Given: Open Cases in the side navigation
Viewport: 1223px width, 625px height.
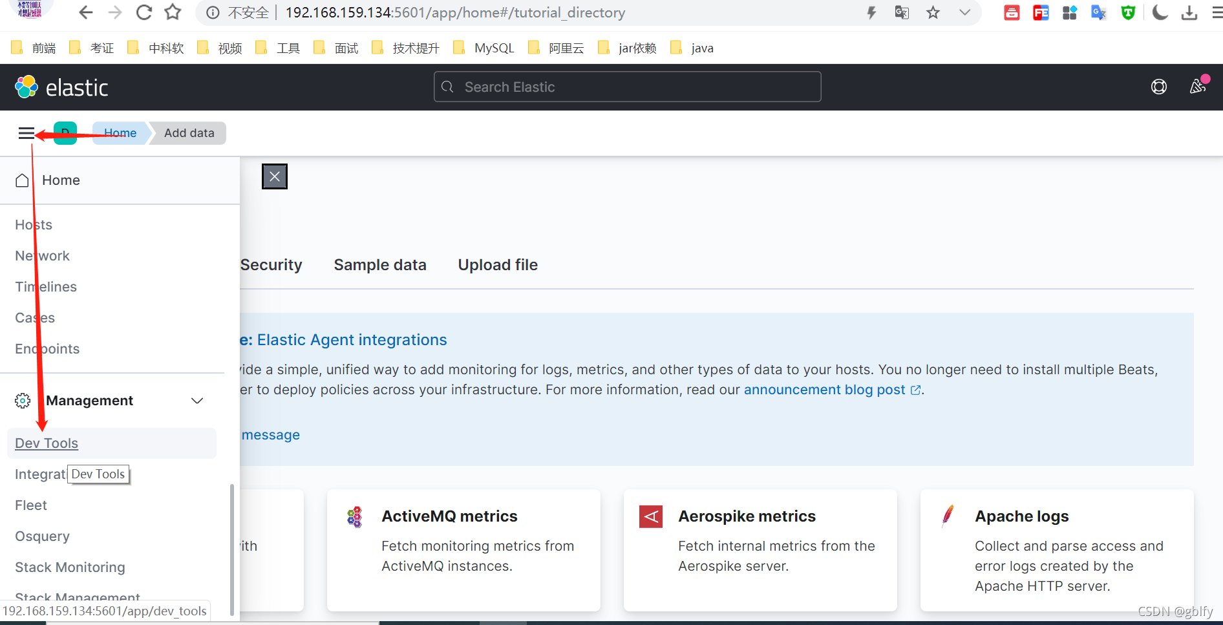Looking at the screenshot, I should point(35,318).
